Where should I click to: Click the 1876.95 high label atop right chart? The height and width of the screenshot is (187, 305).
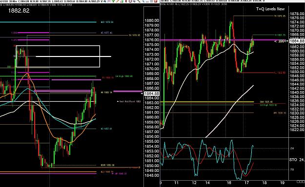(280, 16)
